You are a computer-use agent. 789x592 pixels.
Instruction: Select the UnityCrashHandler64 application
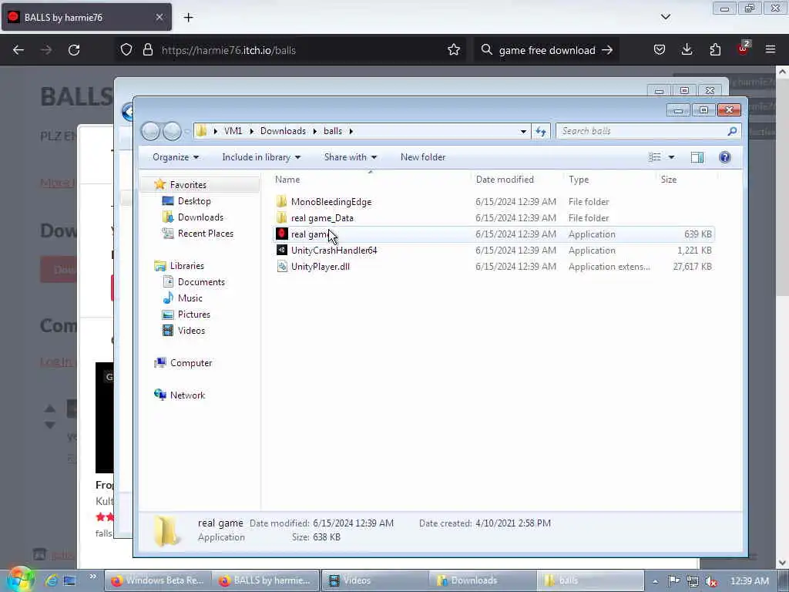coord(334,251)
